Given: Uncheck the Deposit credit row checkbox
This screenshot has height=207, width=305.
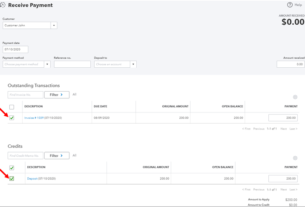Looking at the screenshot, I should pyautogui.click(x=12, y=178).
